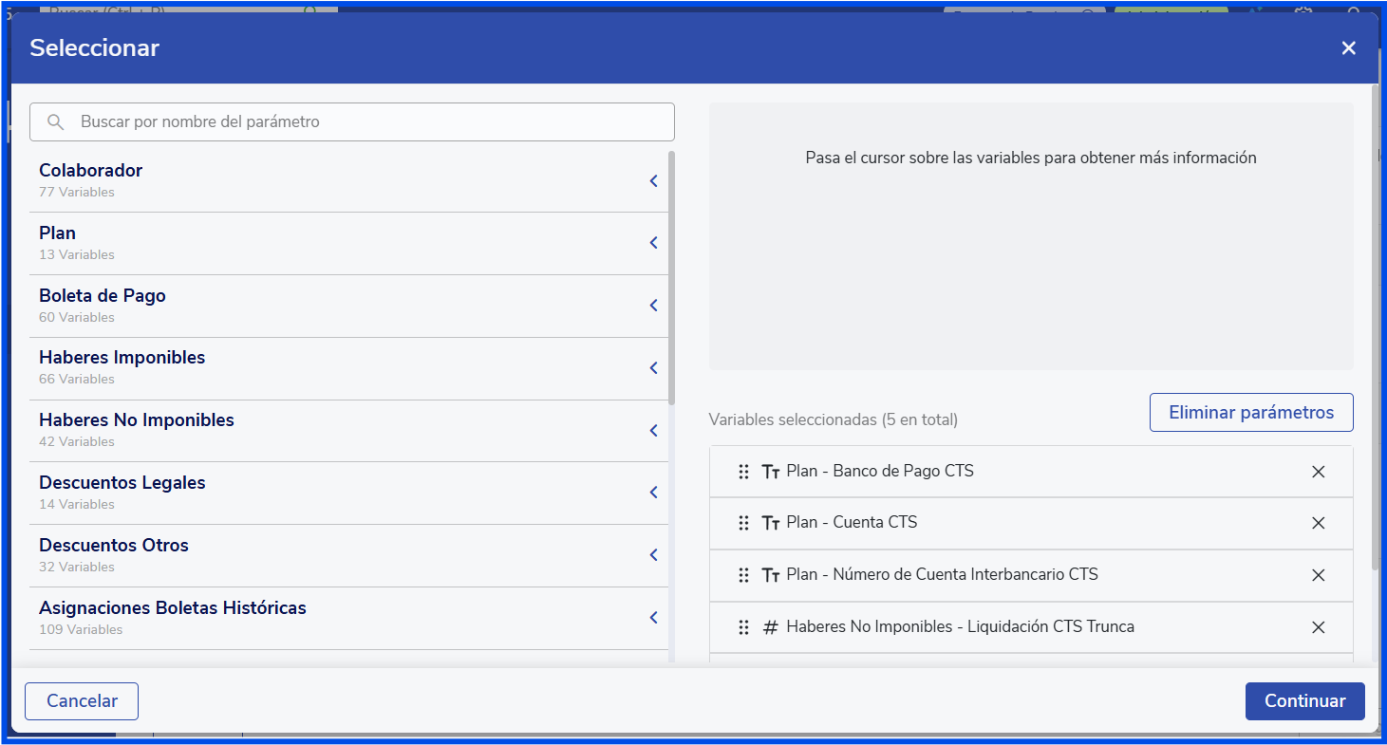Open Asignaciones Boletas Históricas list

653,618
